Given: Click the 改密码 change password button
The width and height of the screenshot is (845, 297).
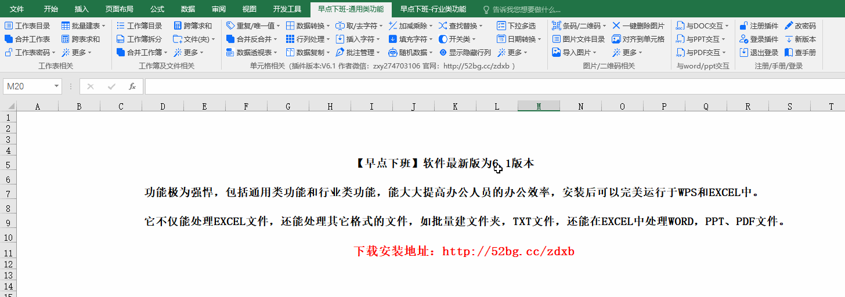Looking at the screenshot, I should [800, 26].
